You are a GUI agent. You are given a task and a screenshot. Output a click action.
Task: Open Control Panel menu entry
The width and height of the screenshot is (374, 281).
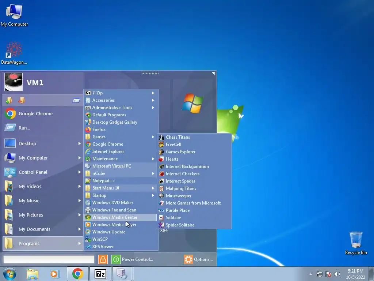[x=43, y=172]
